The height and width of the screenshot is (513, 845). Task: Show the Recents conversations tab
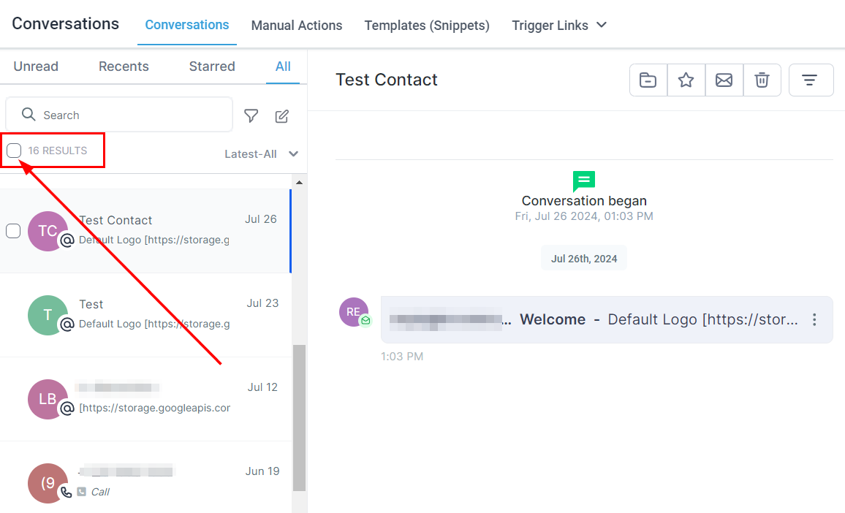click(124, 66)
